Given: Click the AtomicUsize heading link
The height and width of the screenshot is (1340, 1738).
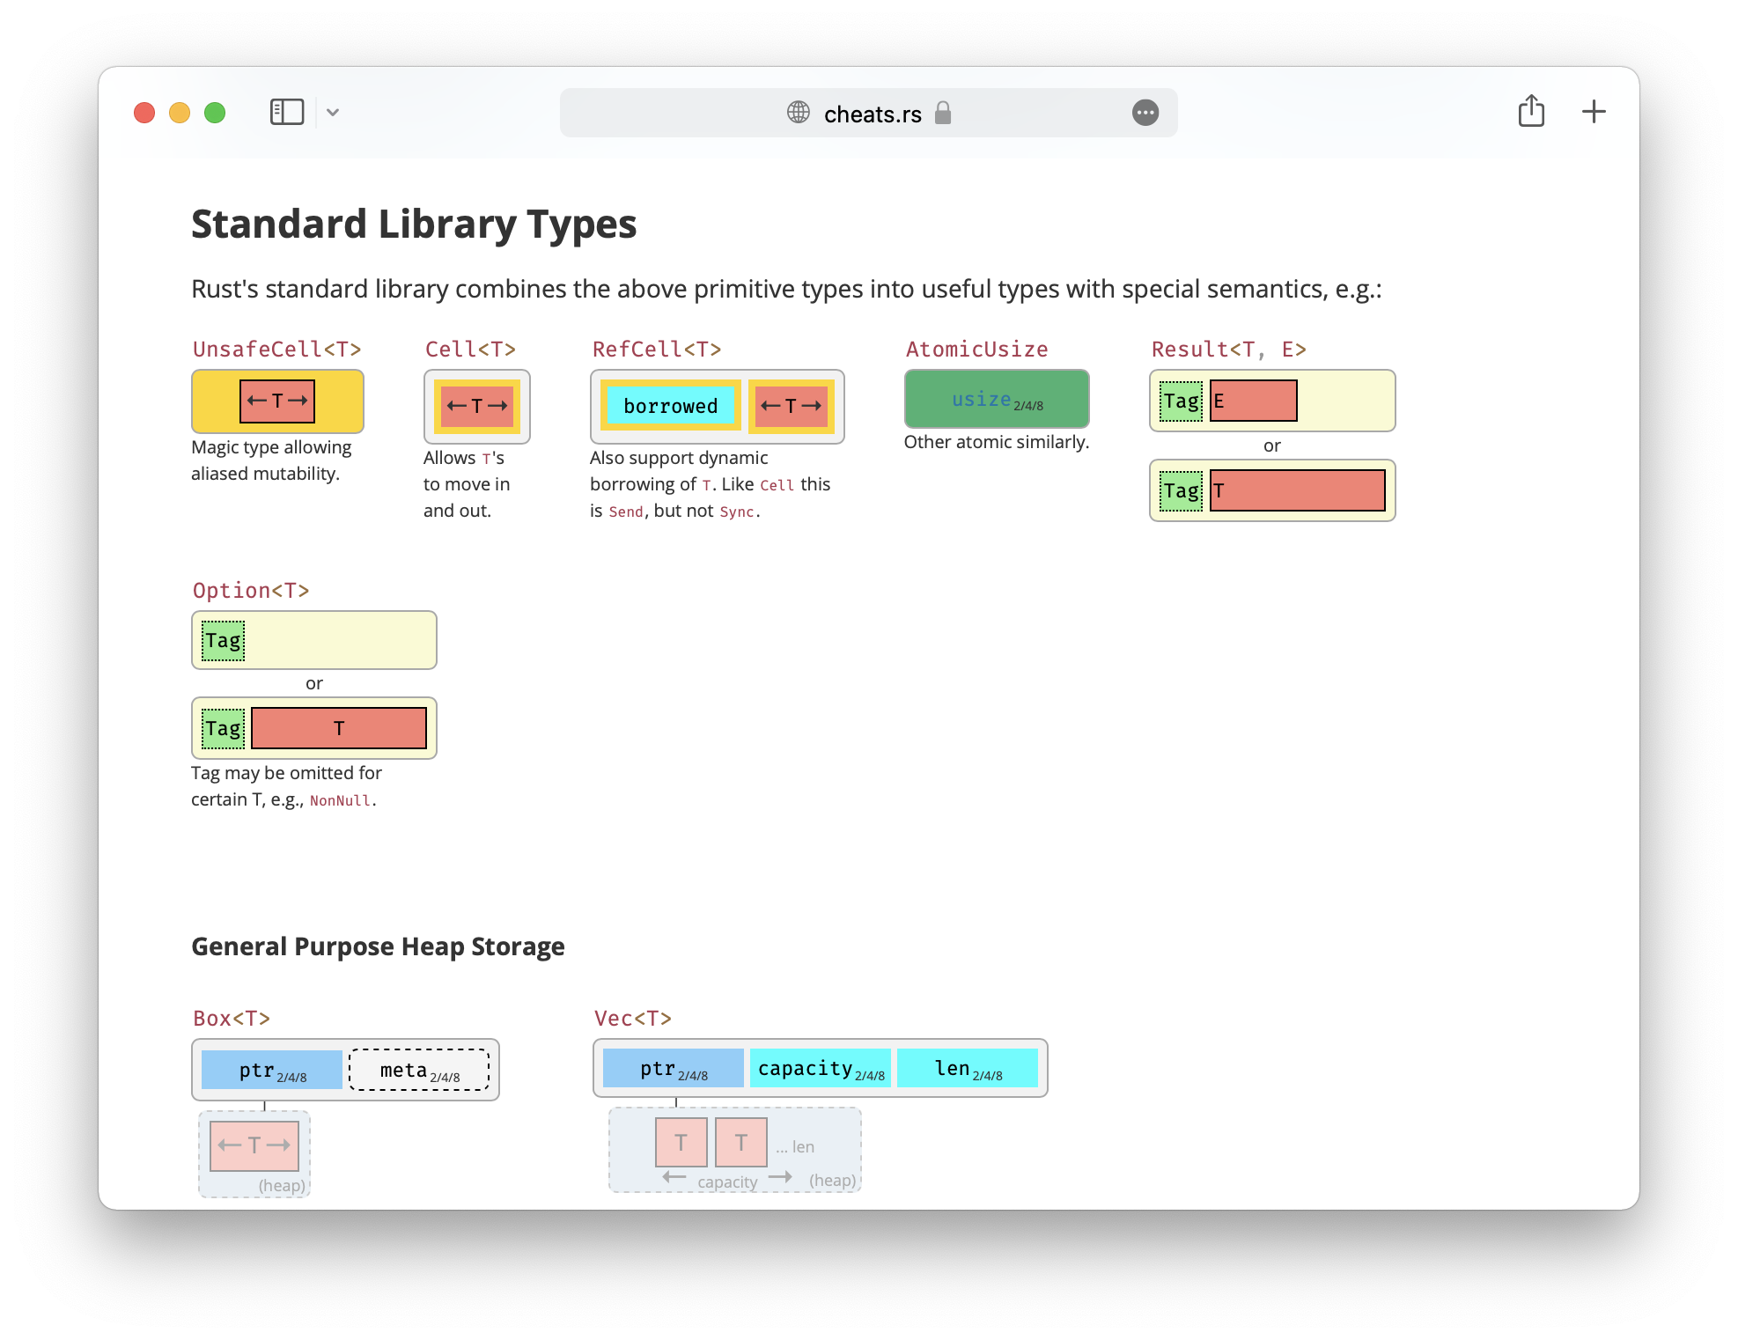Looking at the screenshot, I should pyautogui.click(x=976, y=350).
